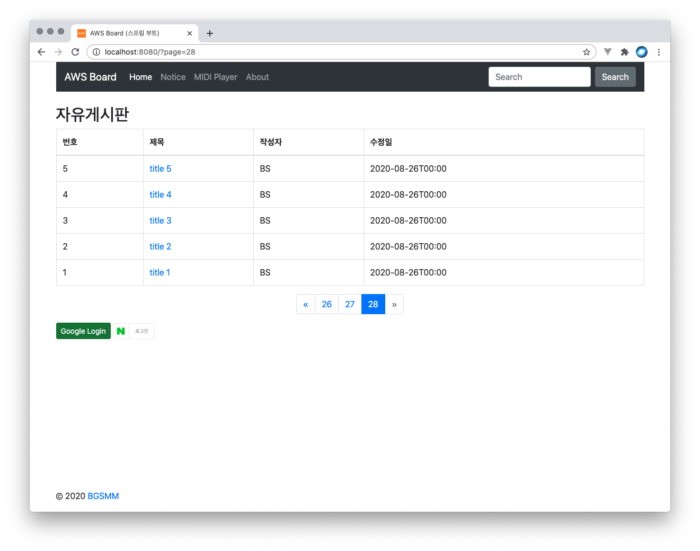Open a new browser tab
This screenshot has width=700, height=551.
(x=210, y=33)
